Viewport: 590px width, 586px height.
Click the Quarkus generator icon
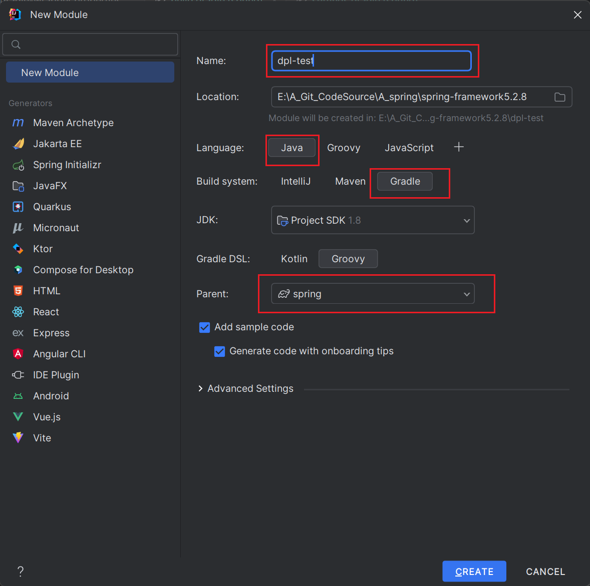(x=18, y=207)
